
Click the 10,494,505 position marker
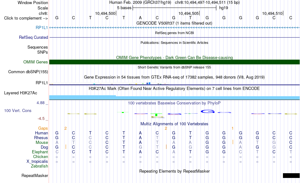coord(189,13)
